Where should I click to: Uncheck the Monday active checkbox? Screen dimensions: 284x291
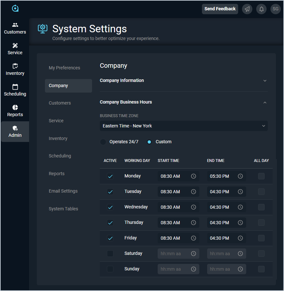pos(110,176)
